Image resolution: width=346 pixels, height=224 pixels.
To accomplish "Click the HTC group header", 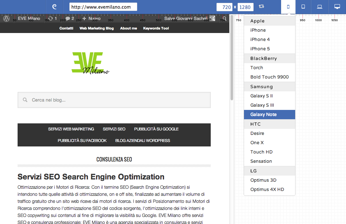I will pos(270,124).
